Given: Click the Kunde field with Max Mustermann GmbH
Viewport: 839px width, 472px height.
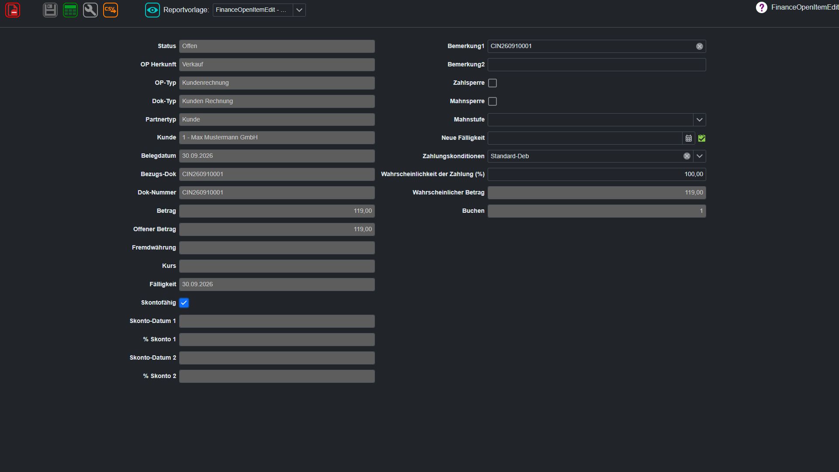Looking at the screenshot, I should 277,138.
